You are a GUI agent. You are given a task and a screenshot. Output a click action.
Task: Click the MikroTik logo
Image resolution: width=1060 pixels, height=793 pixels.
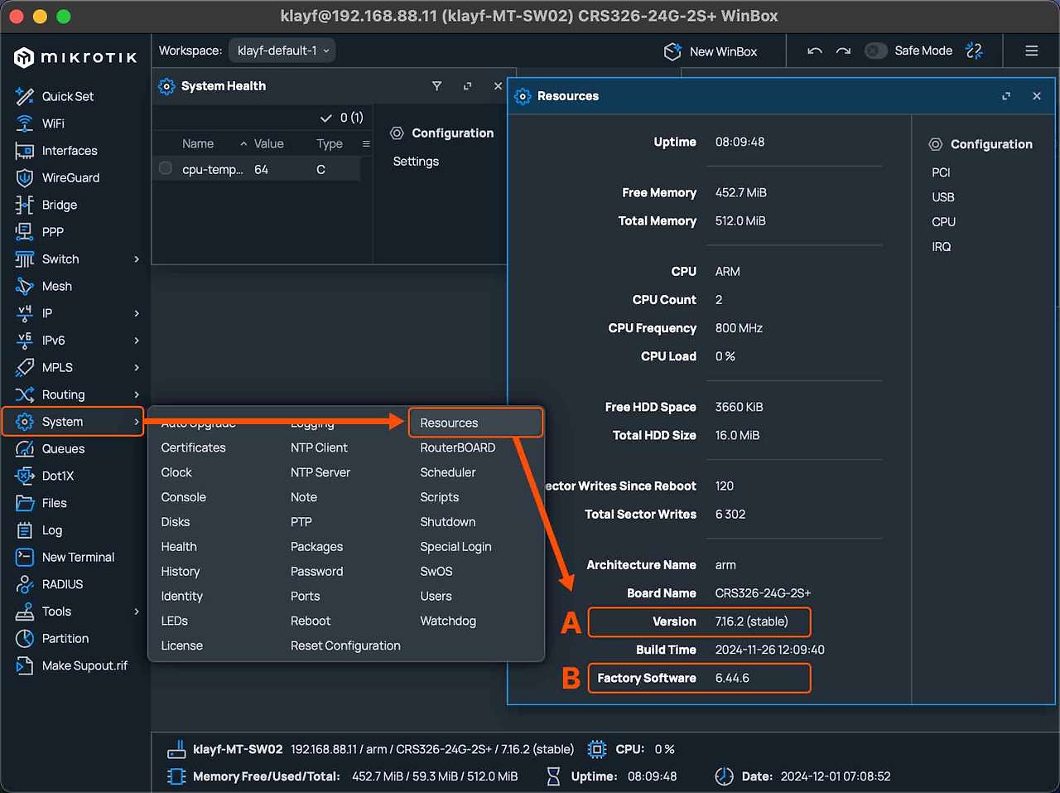click(75, 57)
